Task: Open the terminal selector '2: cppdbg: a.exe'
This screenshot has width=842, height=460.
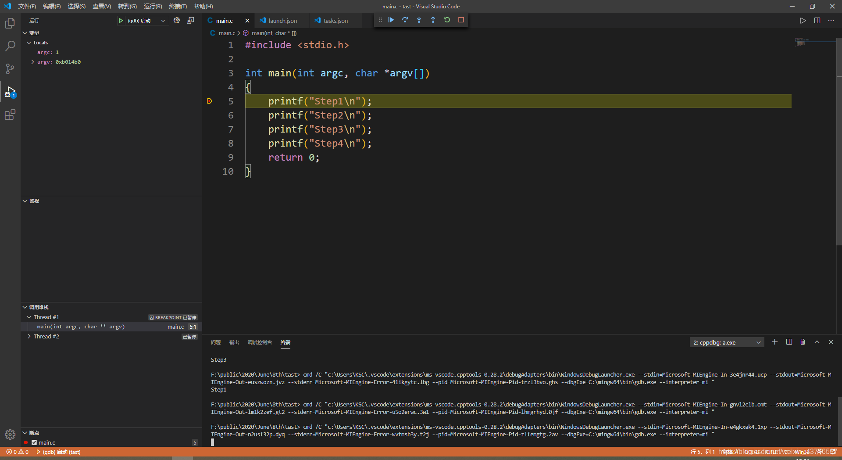Action: [x=727, y=342]
